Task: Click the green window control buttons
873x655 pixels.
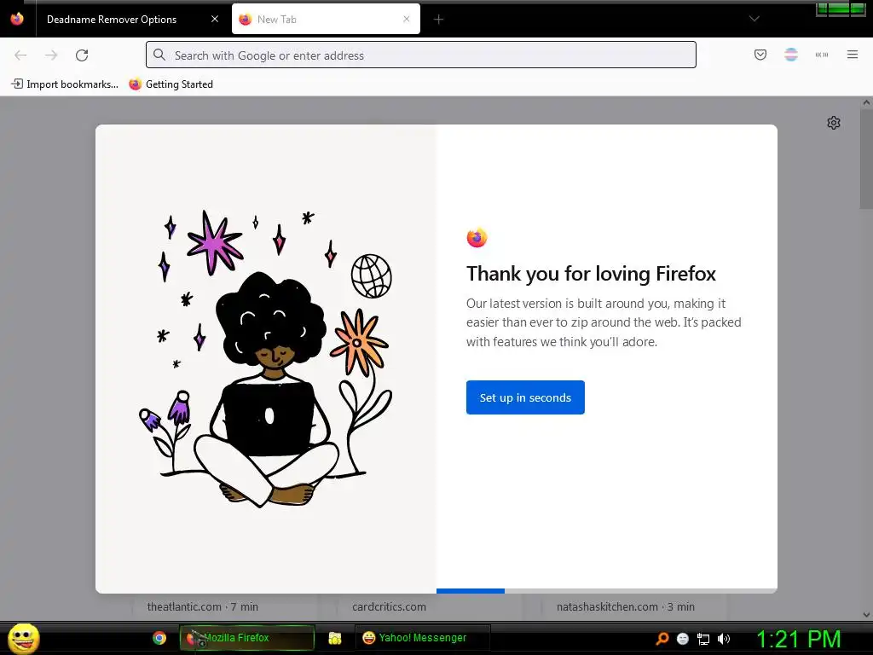Action: pyautogui.click(x=841, y=9)
